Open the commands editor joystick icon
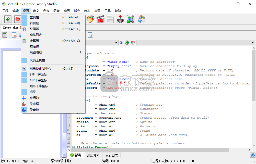 click(x=120, y=19)
